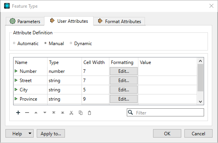
Task: Remove selected attribute with minus icon
Action: 27,113
